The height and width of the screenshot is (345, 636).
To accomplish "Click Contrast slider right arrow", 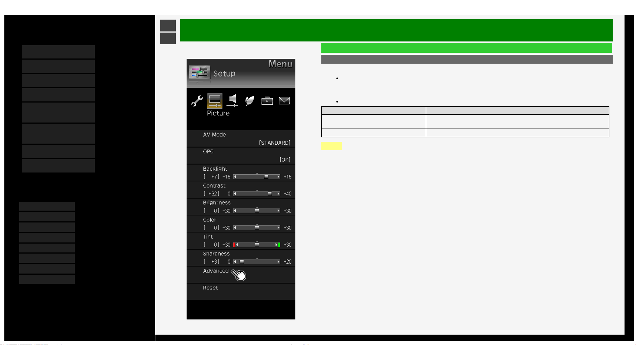I will [278, 194].
